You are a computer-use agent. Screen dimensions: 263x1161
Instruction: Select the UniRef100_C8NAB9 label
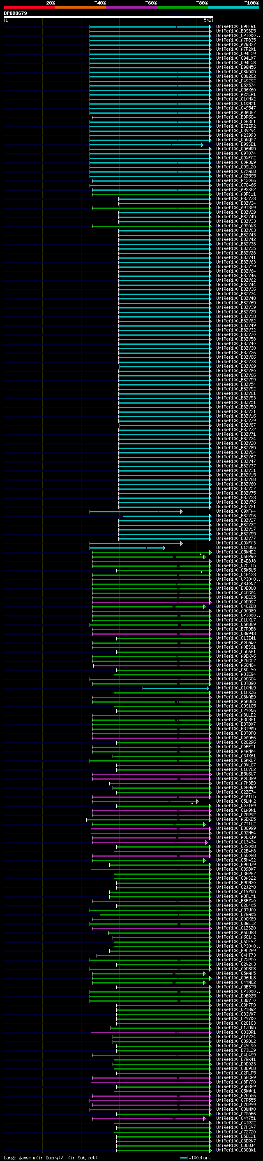pyautogui.click(x=235, y=697)
